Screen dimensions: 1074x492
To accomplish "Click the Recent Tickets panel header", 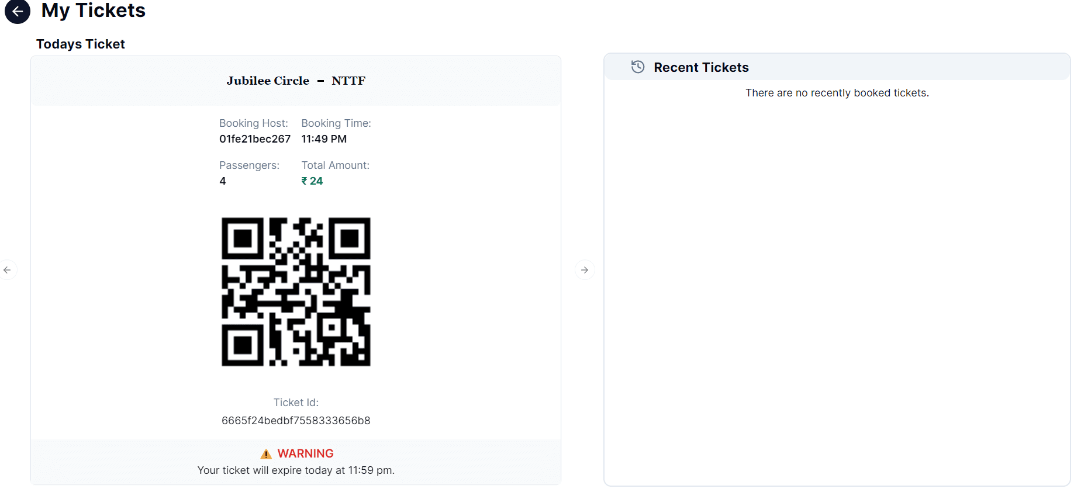I will click(837, 67).
